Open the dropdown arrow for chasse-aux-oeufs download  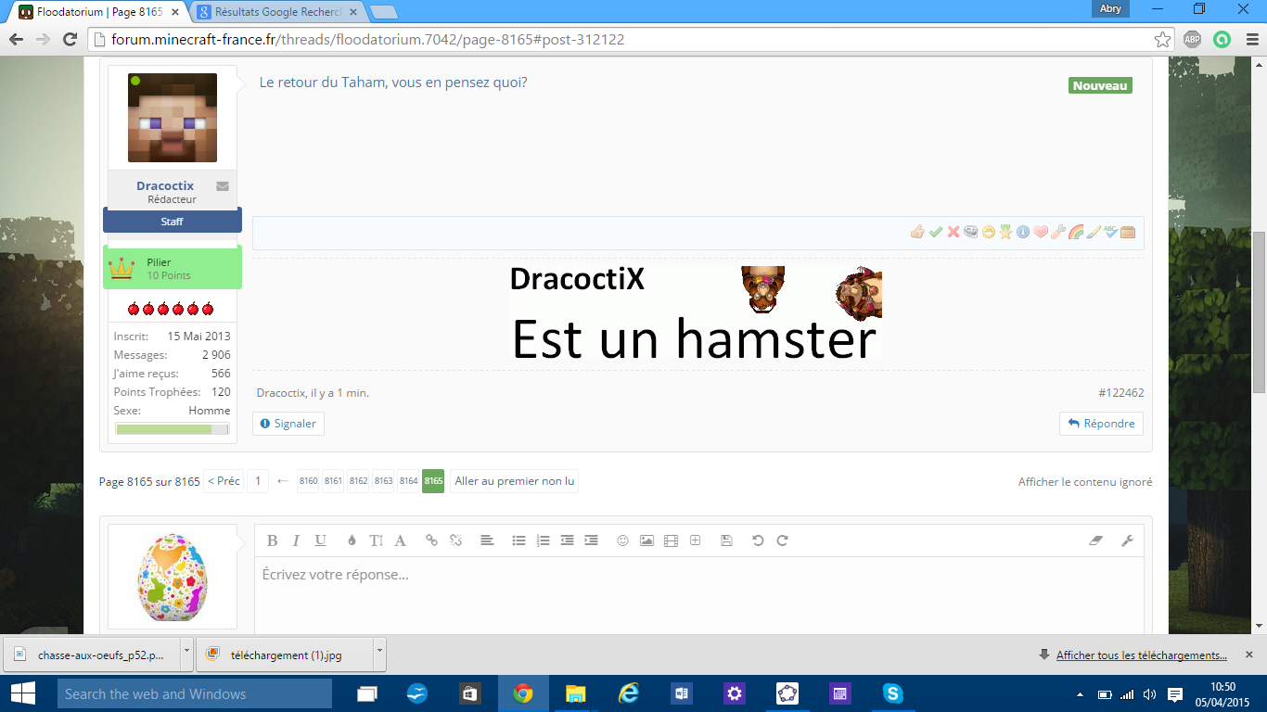(x=186, y=653)
